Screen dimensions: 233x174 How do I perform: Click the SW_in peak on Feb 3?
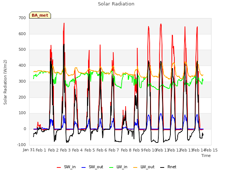[x=64, y=23]
